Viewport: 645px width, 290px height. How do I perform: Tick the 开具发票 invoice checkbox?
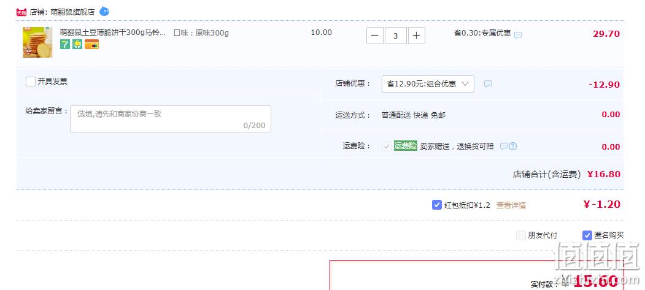point(31,82)
